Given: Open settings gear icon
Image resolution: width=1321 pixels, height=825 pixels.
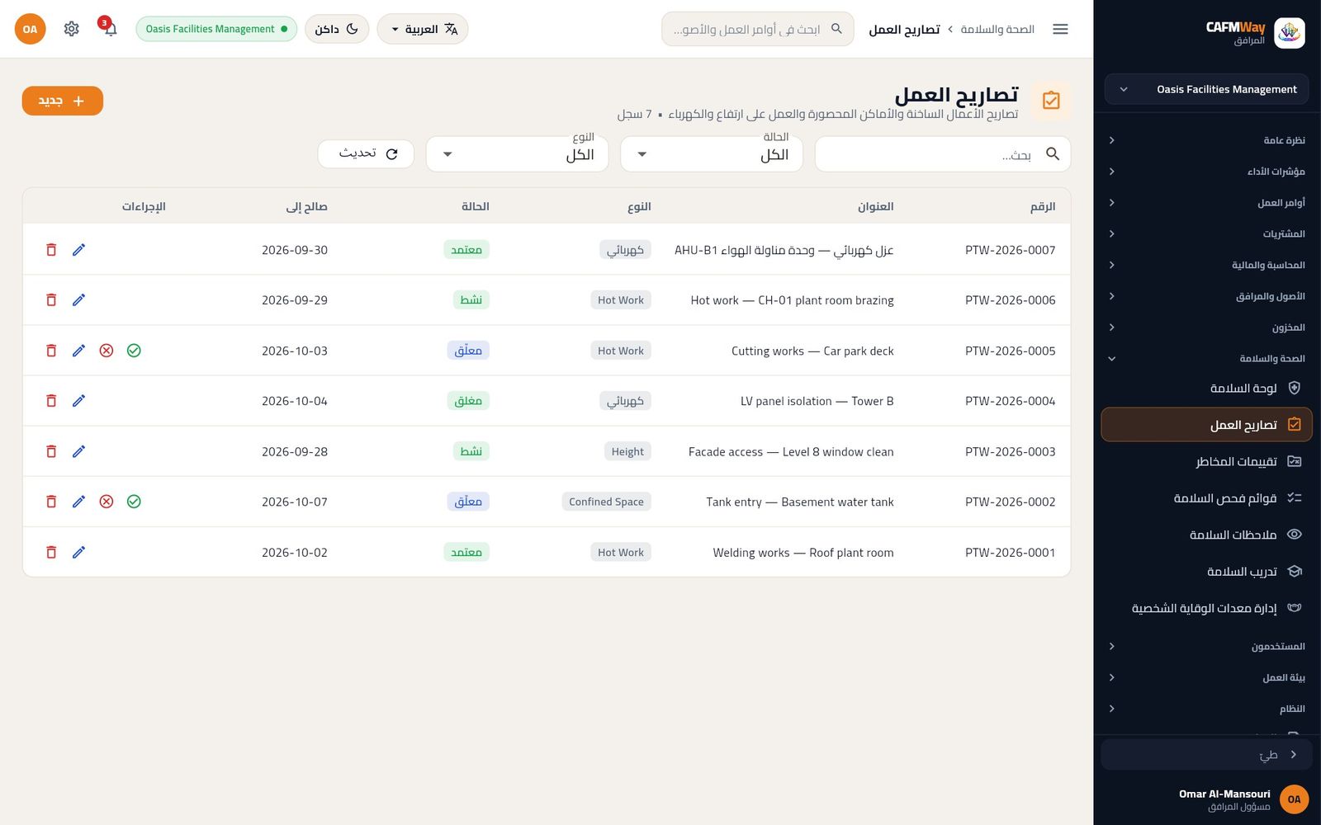Looking at the screenshot, I should click(72, 29).
